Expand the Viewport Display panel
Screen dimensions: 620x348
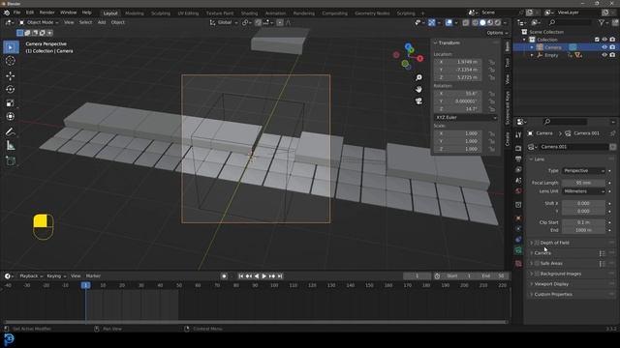pyautogui.click(x=551, y=284)
